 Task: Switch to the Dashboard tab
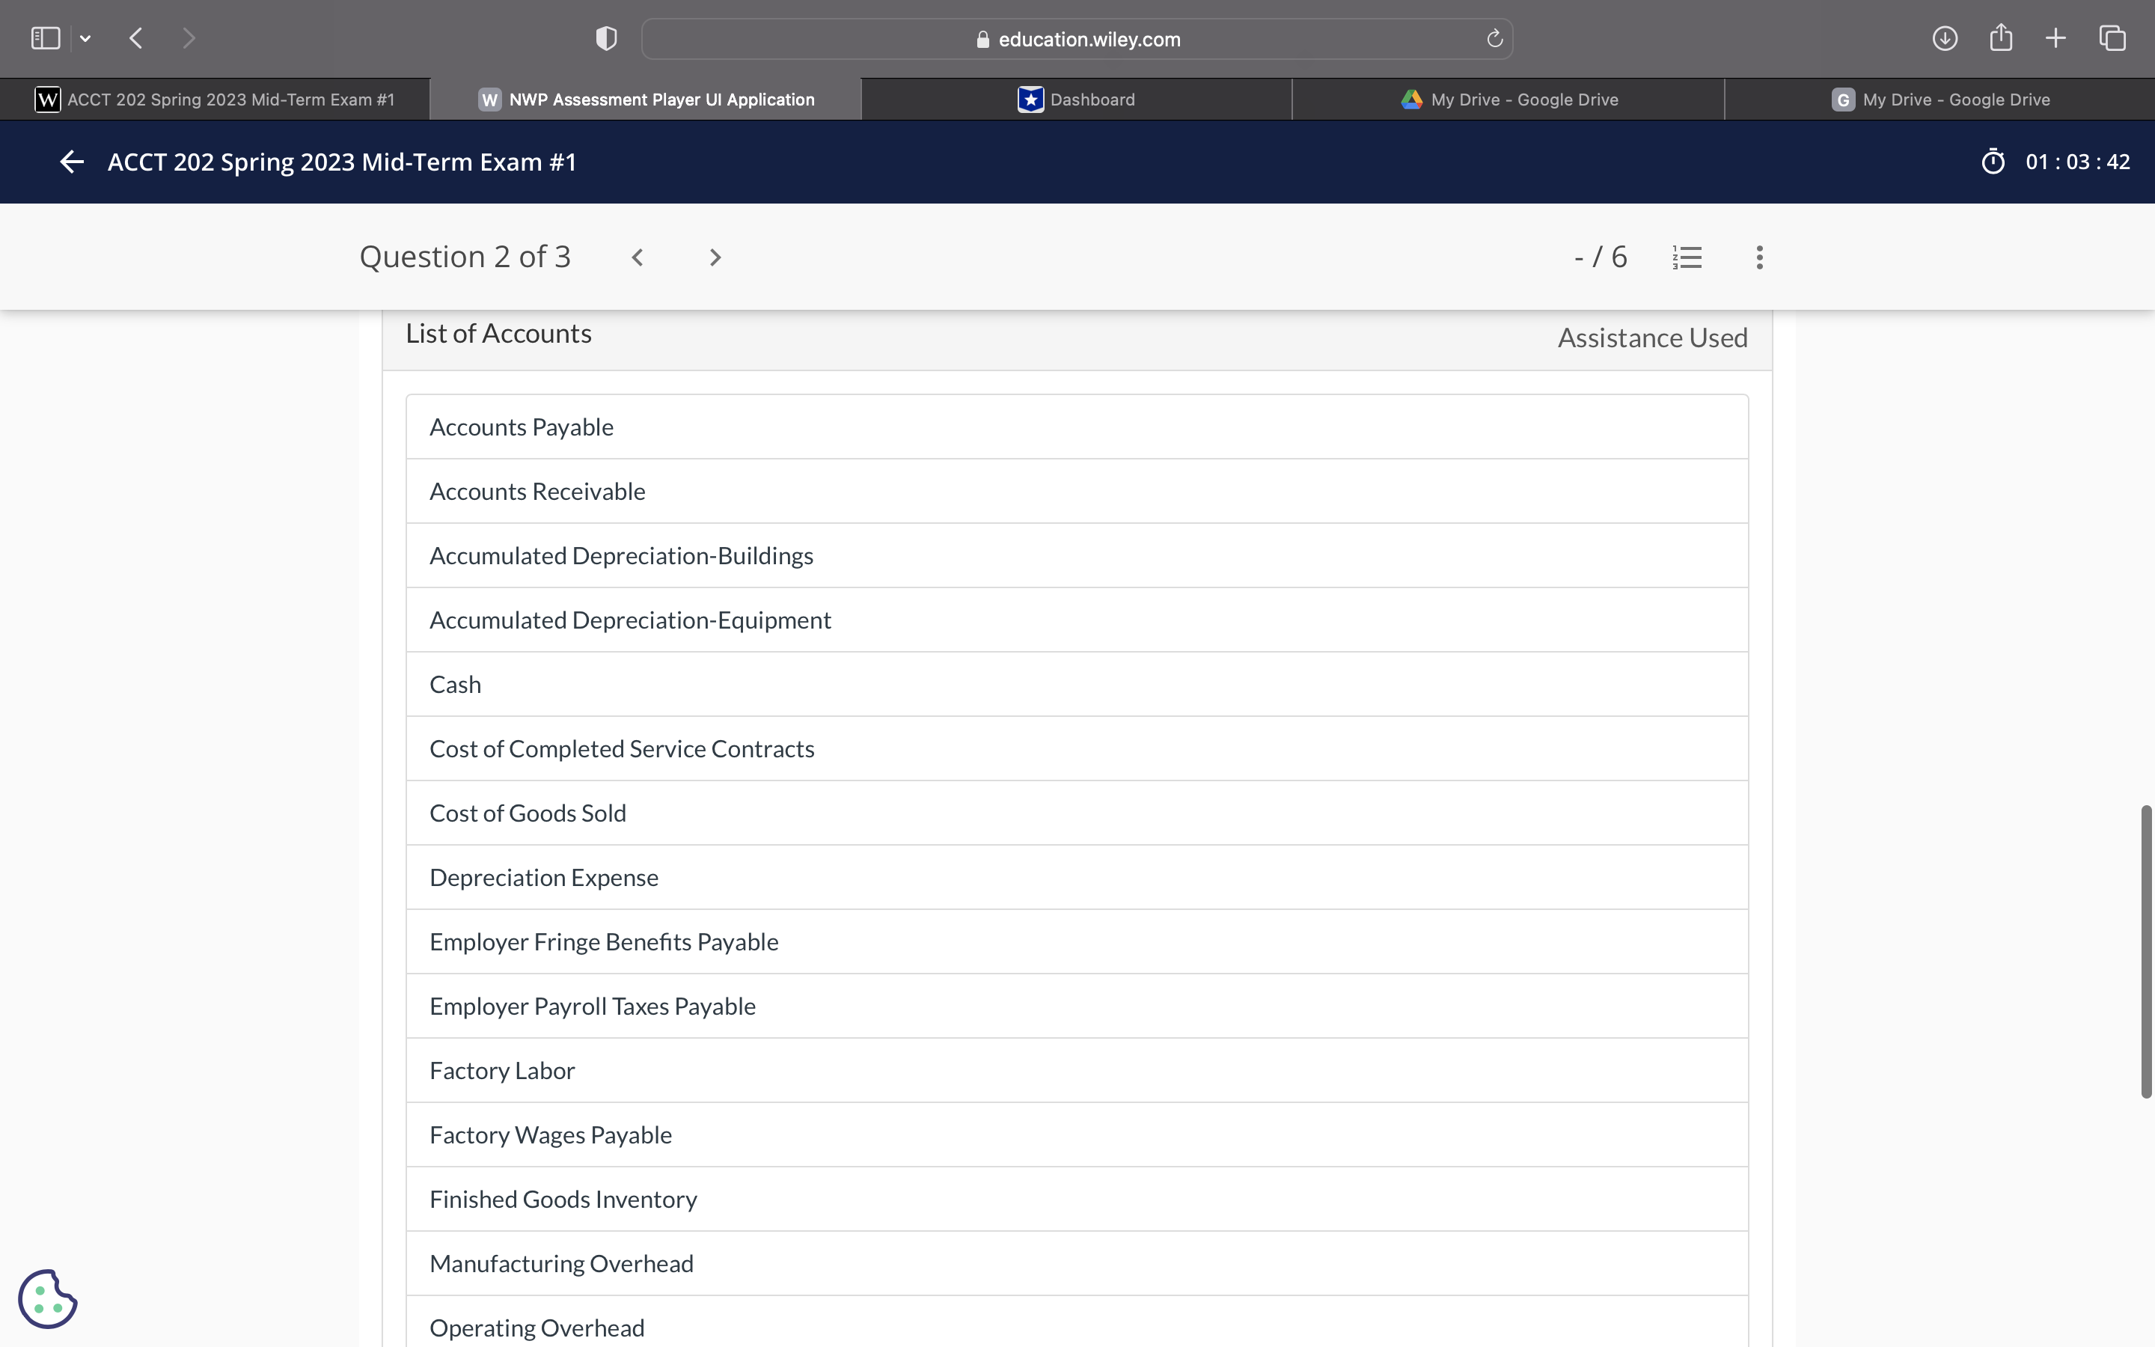tap(1077, 100)
